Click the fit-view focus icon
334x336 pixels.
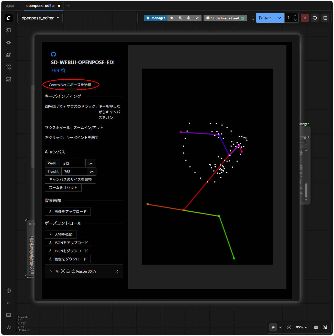pyautogui.click(x=289, y=327)
